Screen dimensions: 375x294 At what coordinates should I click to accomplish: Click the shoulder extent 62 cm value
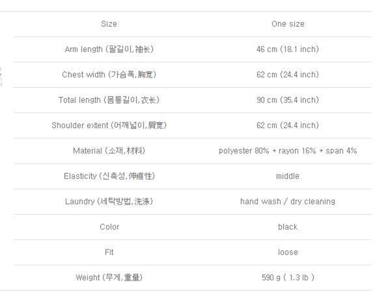[288, 125]
